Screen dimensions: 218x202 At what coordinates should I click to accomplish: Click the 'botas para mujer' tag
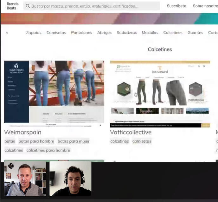click(x=74, y=141)
